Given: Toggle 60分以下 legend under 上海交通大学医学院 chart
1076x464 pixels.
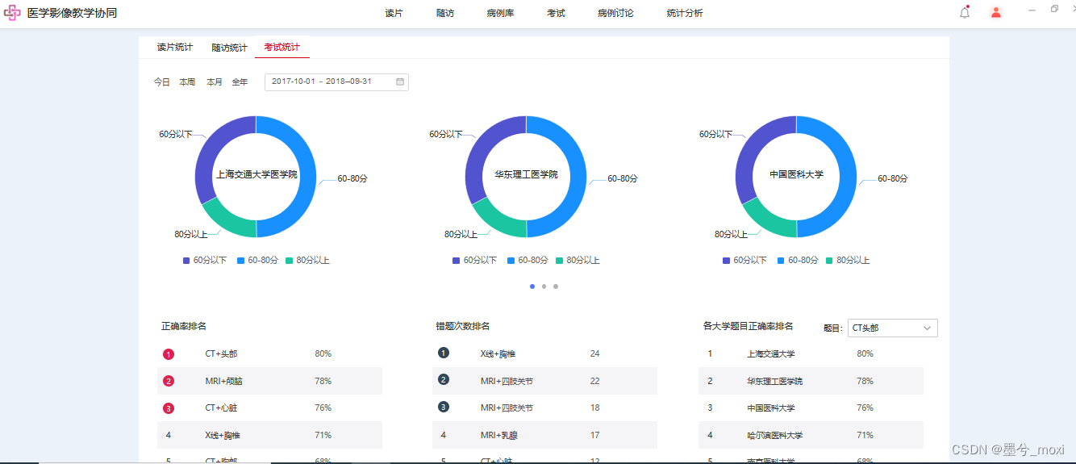Looking at the screenshot, I should coord(205,261).
